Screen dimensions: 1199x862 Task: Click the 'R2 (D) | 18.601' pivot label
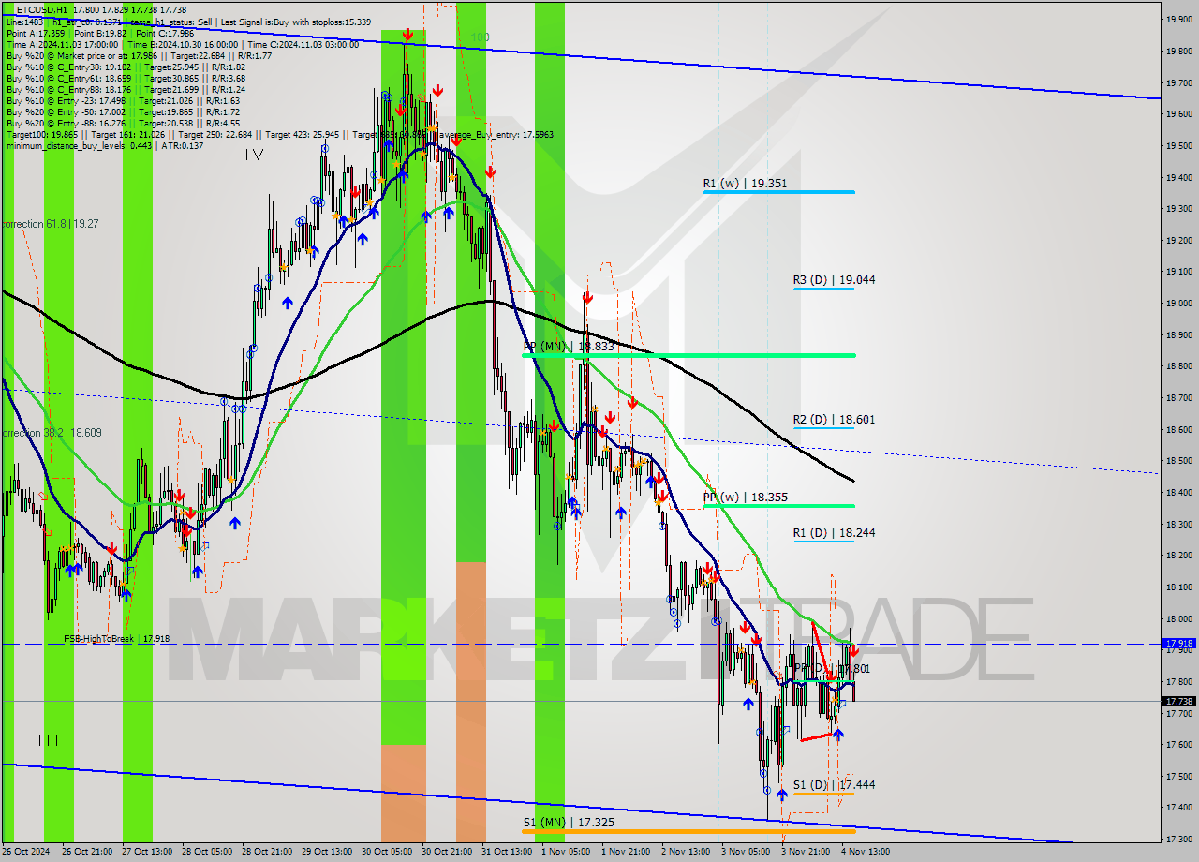[x=834, y=420]
